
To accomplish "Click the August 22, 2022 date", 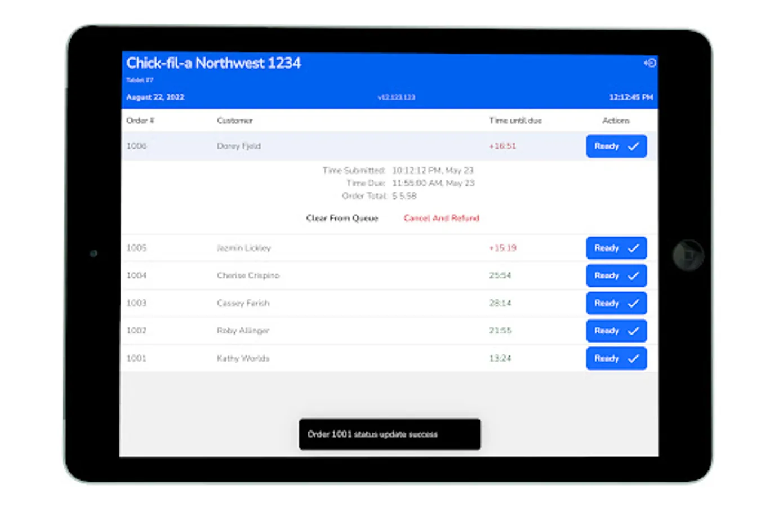I will (155, 97).
